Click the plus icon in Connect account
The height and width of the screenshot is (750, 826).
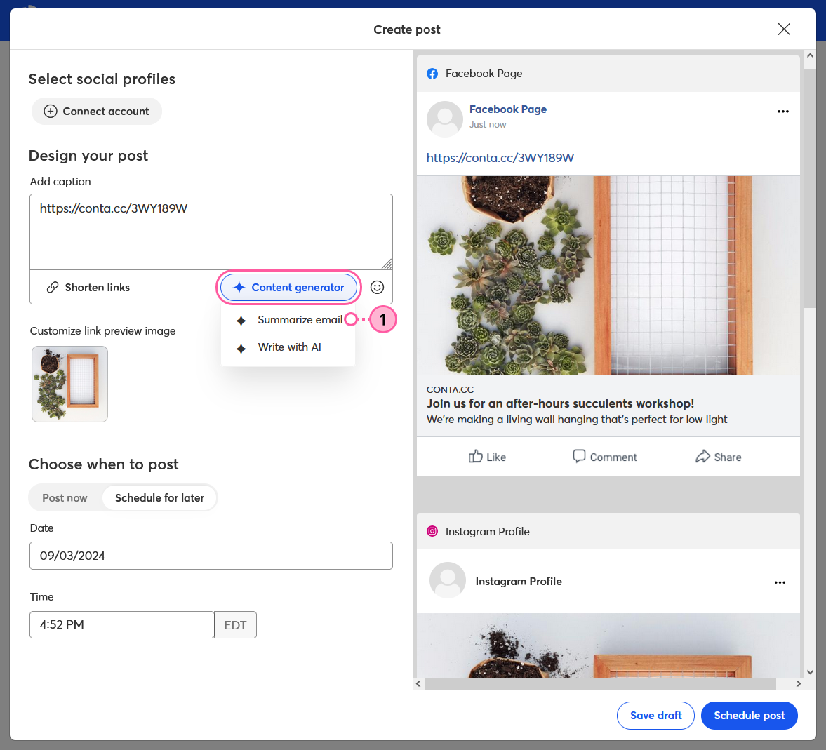point(50,111)
